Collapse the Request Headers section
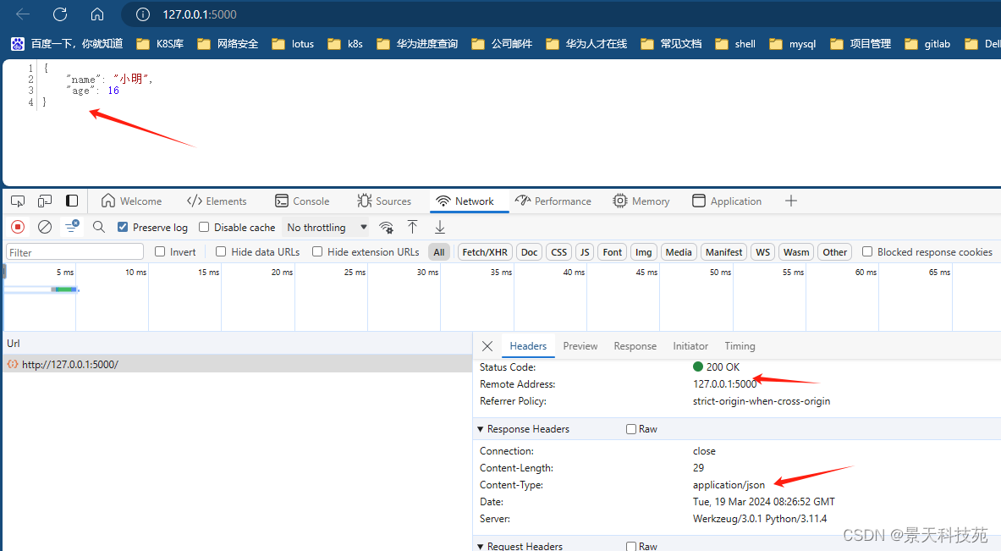1001x551 pixels. [481, 546]
